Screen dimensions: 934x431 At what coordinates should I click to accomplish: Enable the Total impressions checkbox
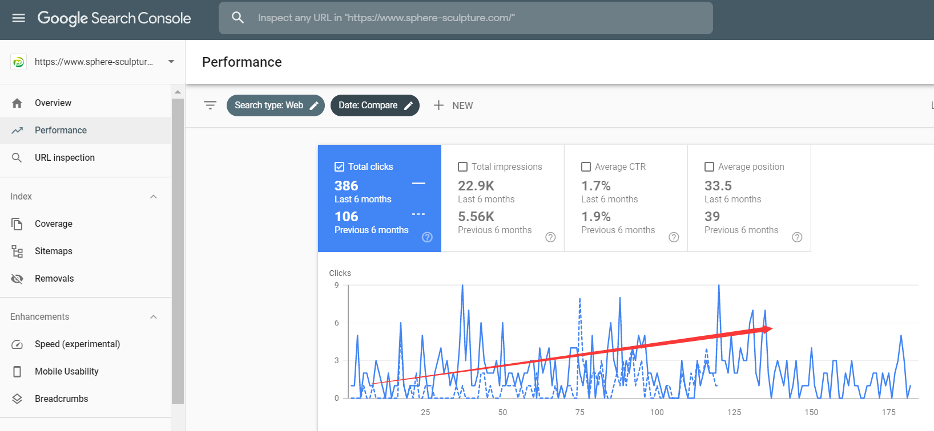(462, 167)
